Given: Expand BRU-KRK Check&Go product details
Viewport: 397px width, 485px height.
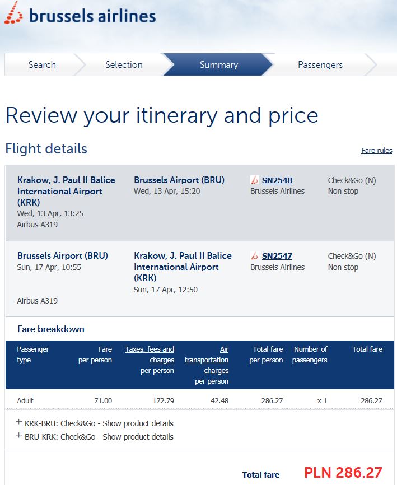Looking at the screenshot, I should [99, 437].
